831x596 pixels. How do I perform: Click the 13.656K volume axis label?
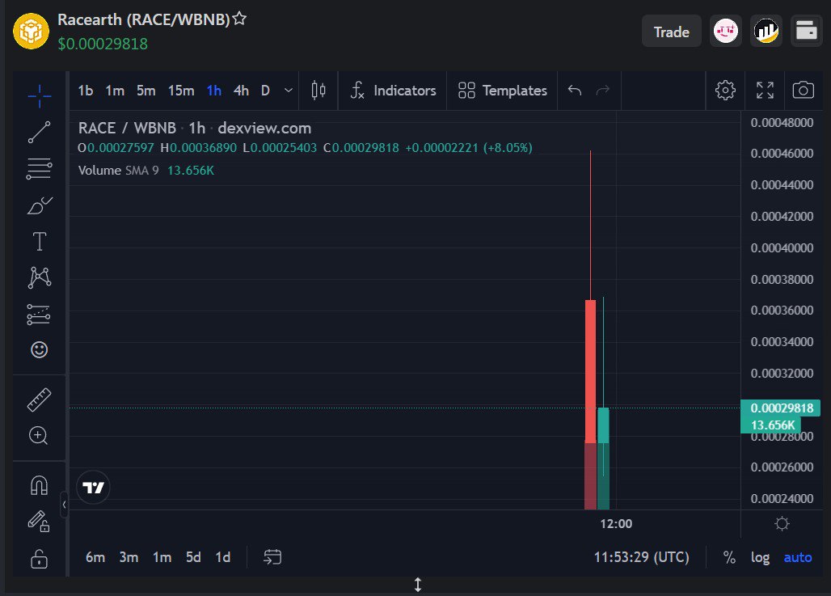point(772,425)
